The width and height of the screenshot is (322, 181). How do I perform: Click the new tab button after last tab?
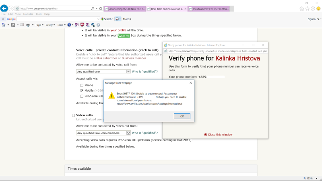click(x=232, y=9)
